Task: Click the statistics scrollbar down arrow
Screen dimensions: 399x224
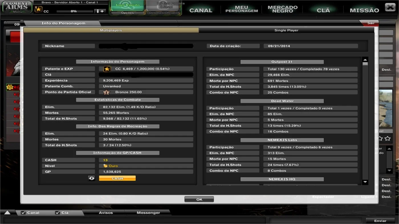Action: pyautogui.click(x=365, y=182)
